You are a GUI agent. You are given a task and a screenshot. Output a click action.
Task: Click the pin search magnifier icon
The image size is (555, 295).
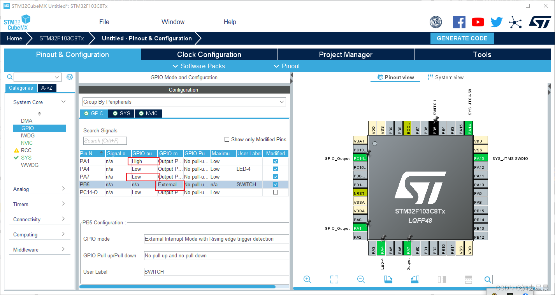tap(488, 279)
